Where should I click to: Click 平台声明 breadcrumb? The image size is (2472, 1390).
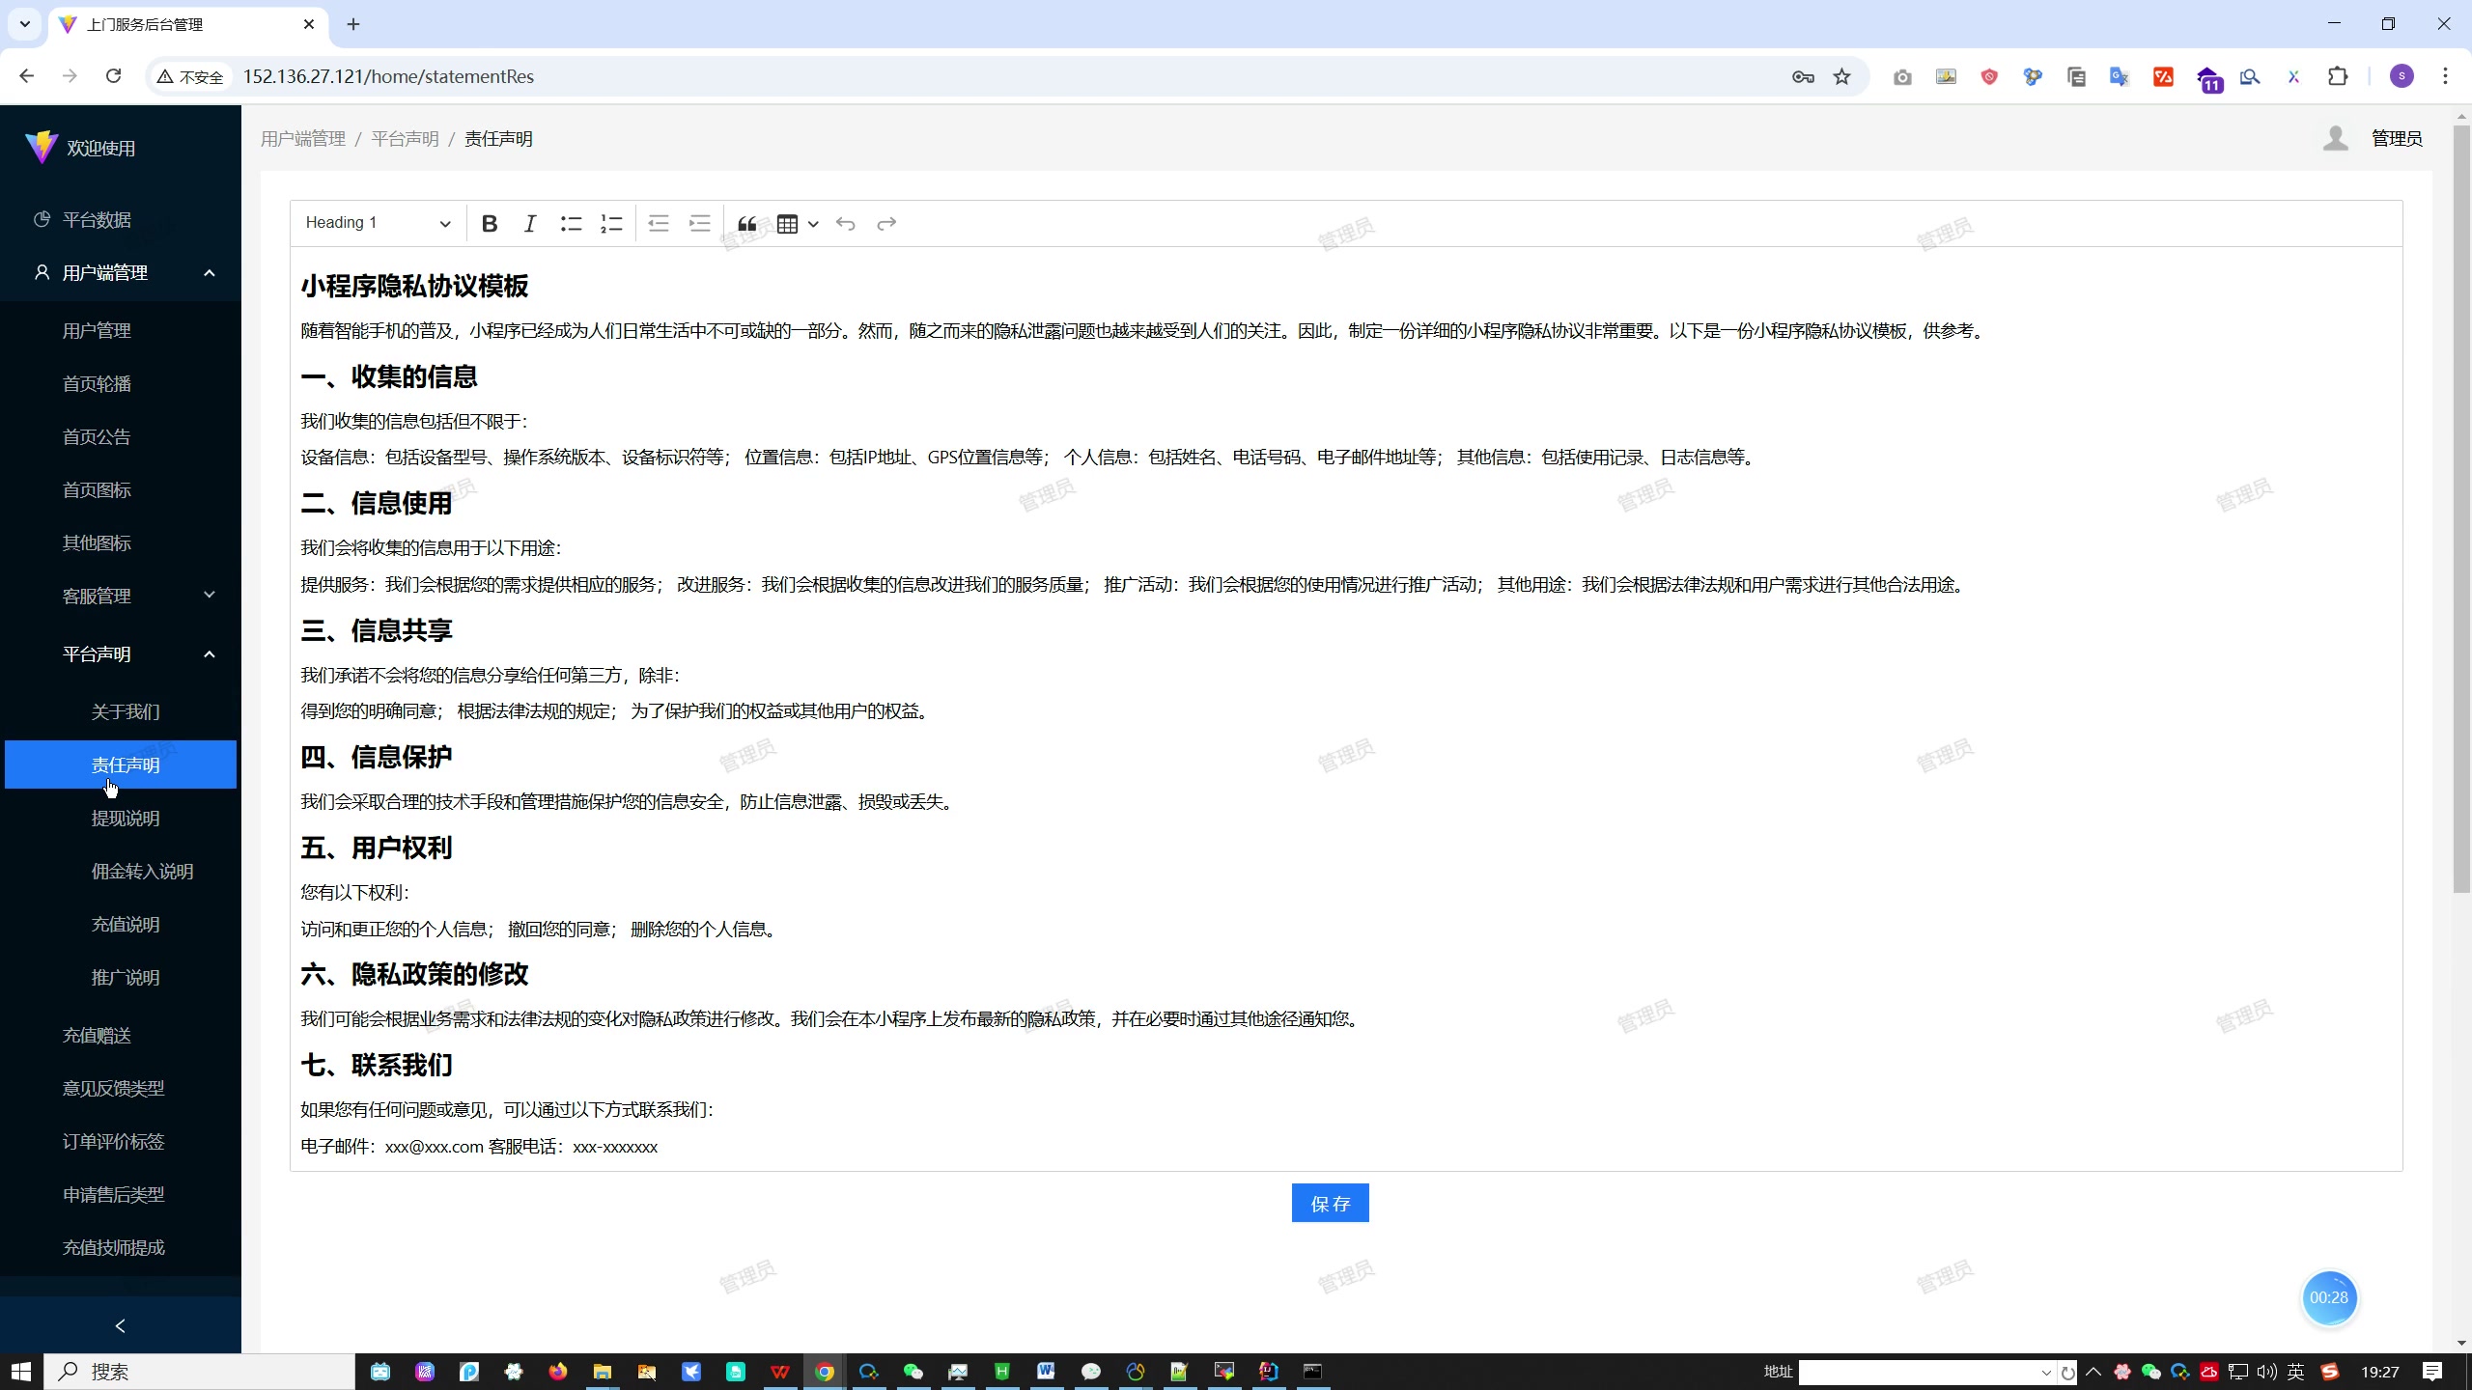tap(405, 139)
